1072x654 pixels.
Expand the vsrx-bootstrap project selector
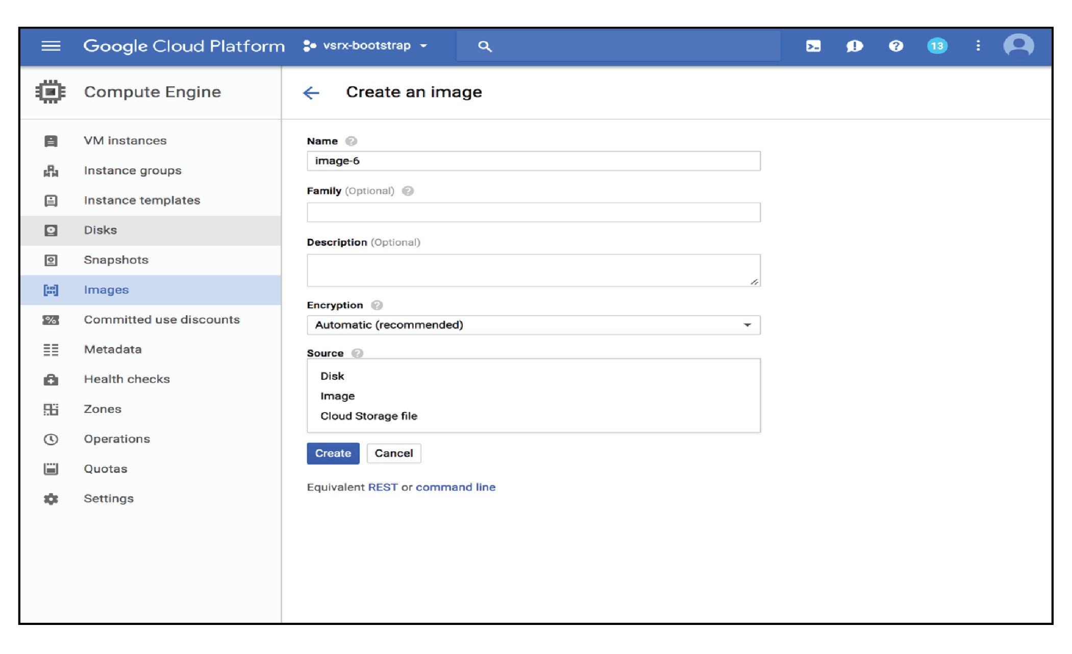tap(365, 46)
